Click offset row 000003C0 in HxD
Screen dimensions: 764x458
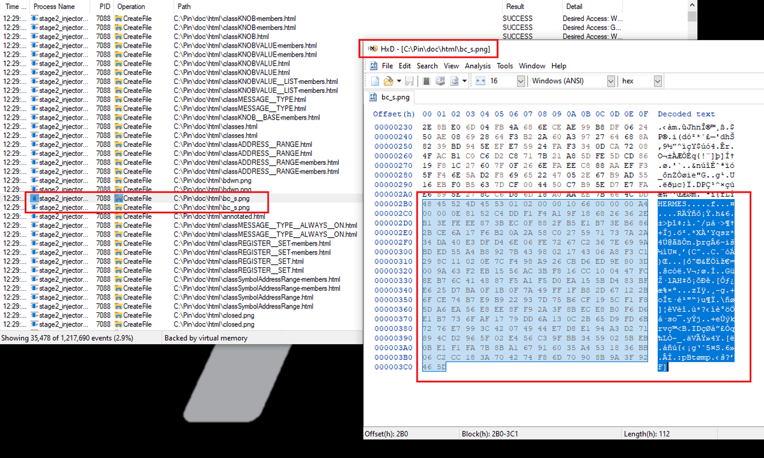pos(394,366)
